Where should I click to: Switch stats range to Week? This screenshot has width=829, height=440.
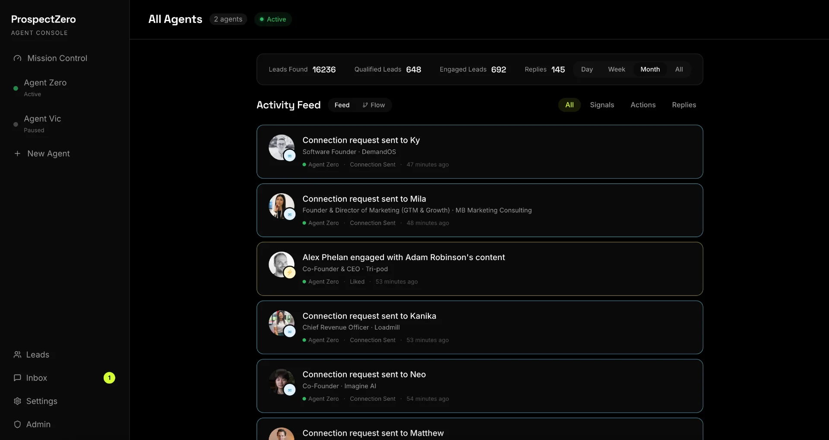(617, 69)
